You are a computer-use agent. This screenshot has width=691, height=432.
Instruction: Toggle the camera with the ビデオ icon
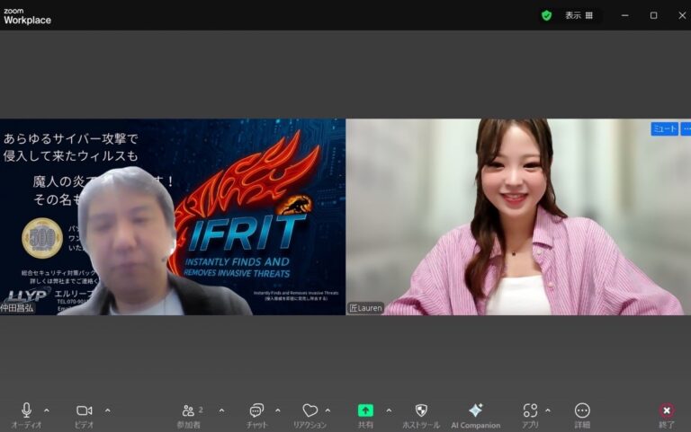coord(85,410)
